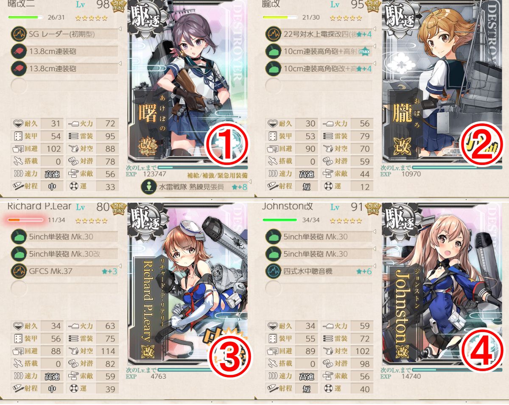Expand the 四式水中聴音機 slot arrow

click(375, 265)
